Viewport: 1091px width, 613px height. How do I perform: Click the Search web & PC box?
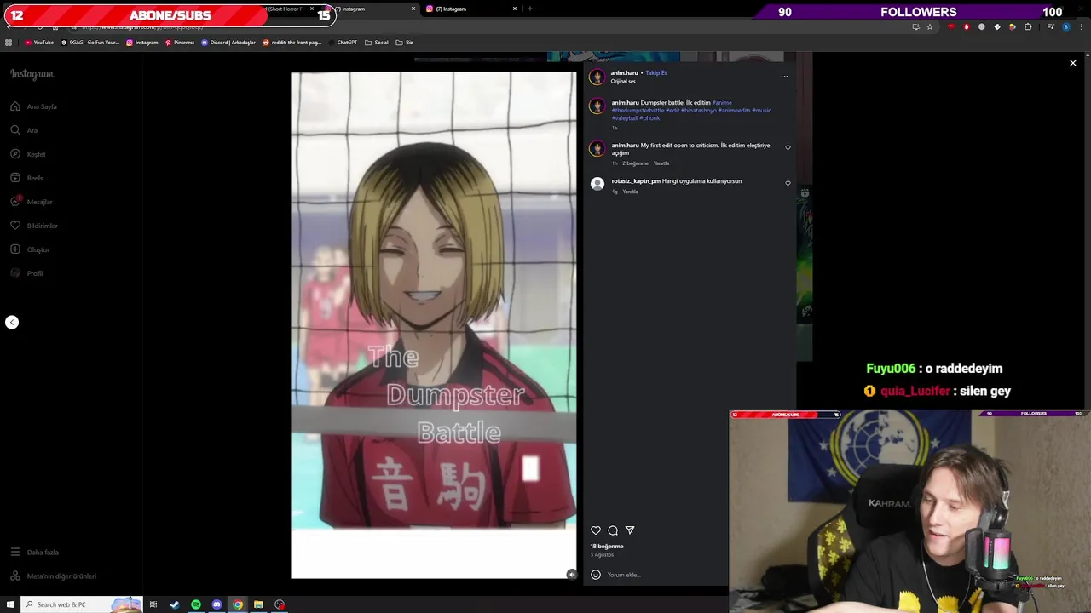(81, 604)
